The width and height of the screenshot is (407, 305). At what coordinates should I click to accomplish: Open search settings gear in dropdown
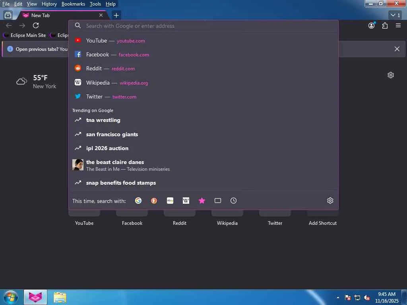[330, 201]
